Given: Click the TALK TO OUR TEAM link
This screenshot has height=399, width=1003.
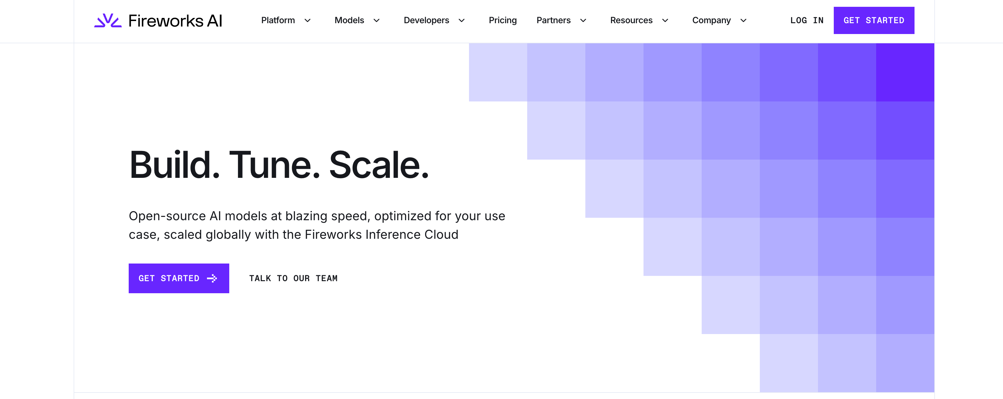Looking at the screenshot, I should 294,278.
